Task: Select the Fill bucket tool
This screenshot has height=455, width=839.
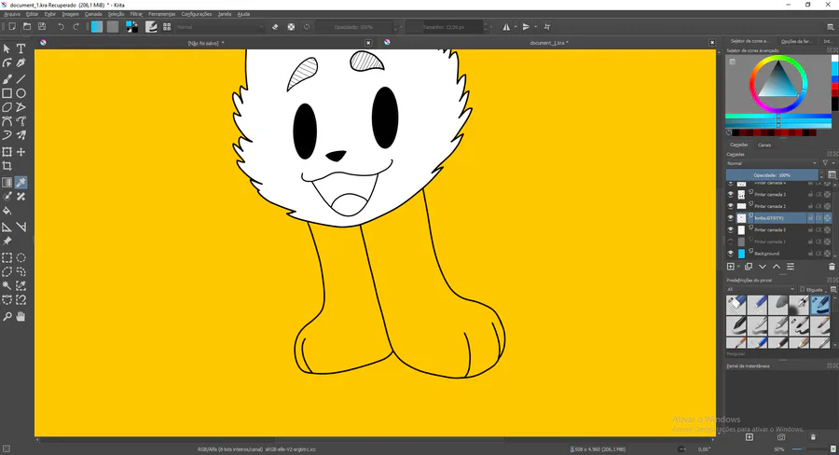Action: tap(7, 211)
